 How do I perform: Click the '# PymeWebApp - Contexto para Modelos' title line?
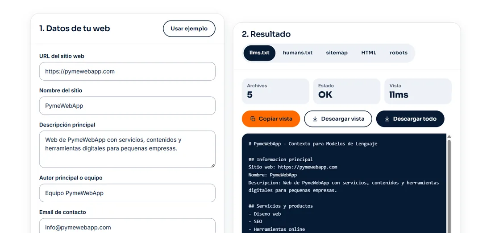313,144
